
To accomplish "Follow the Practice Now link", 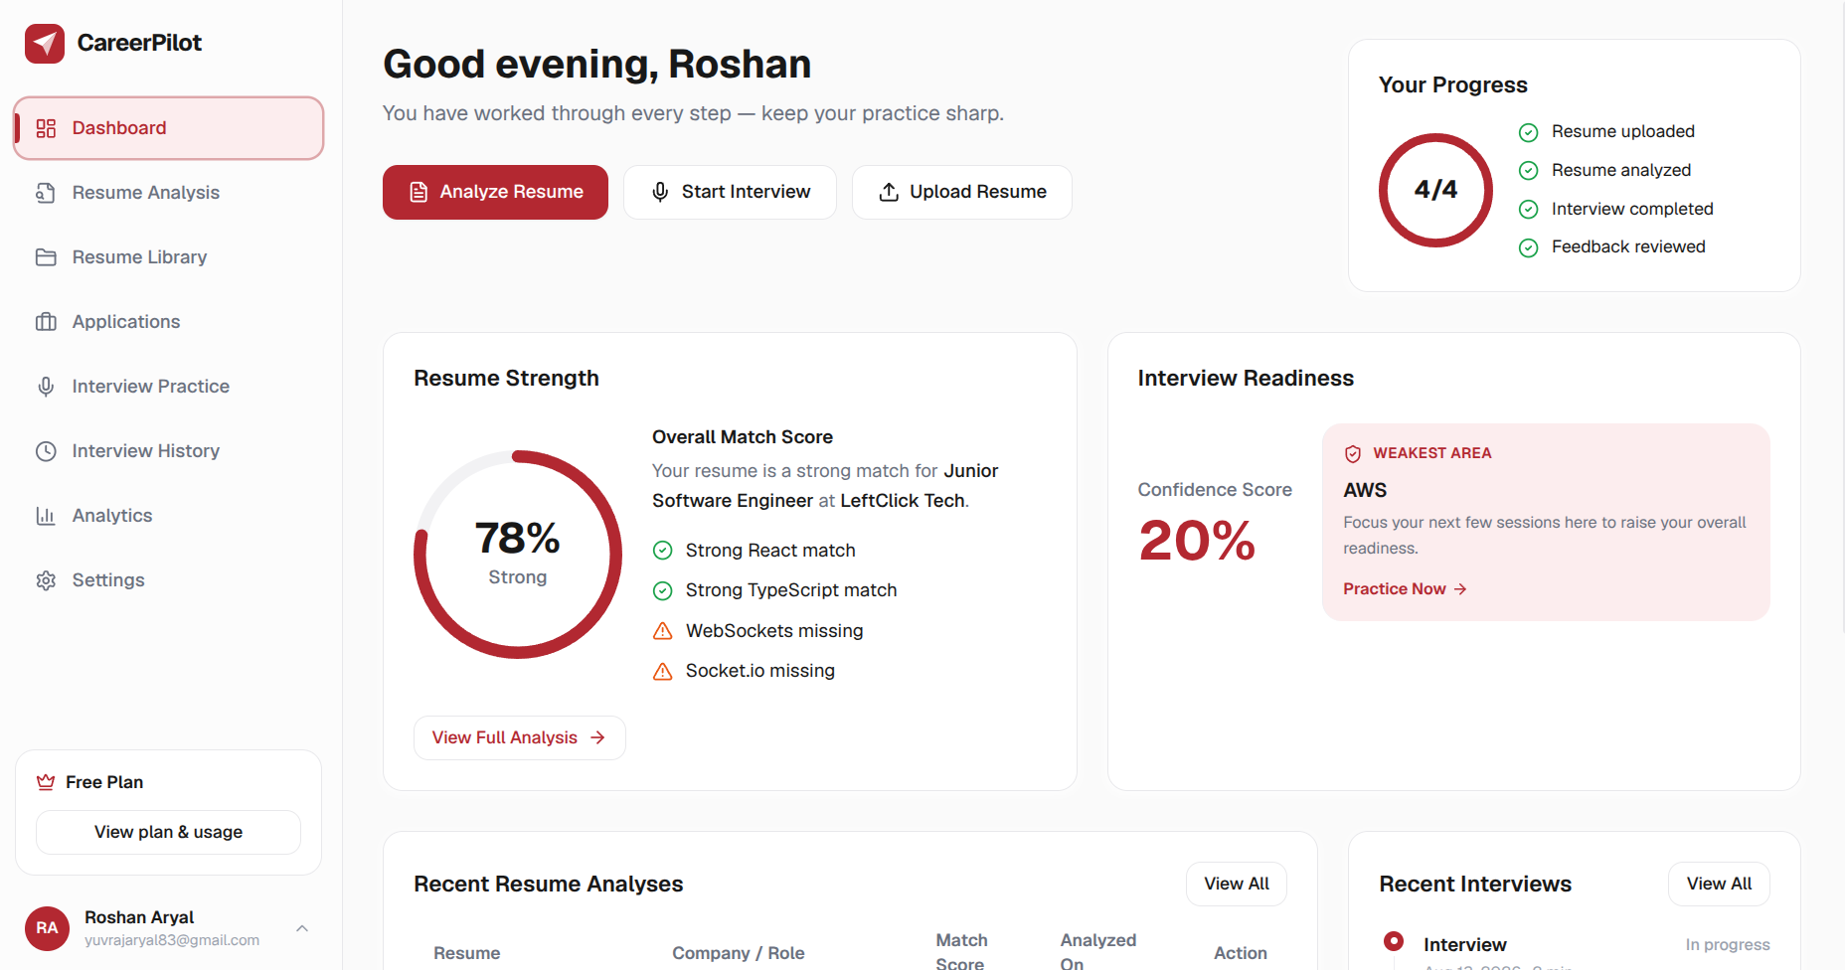I will pos(1405,589).
